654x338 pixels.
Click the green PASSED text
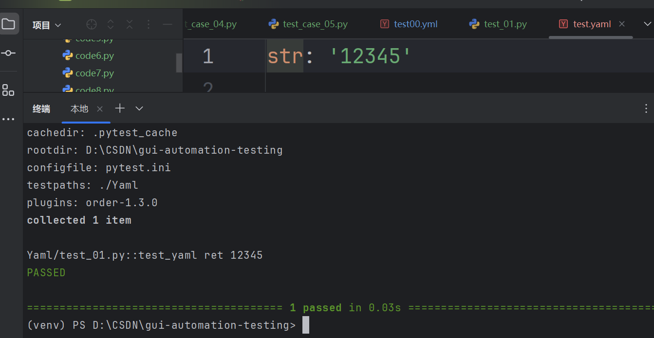click(x=46, y=273)
